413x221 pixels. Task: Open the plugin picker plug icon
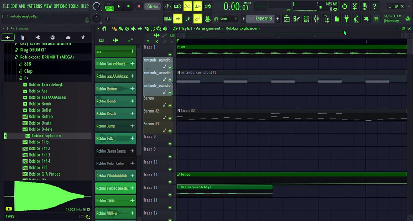346,19
